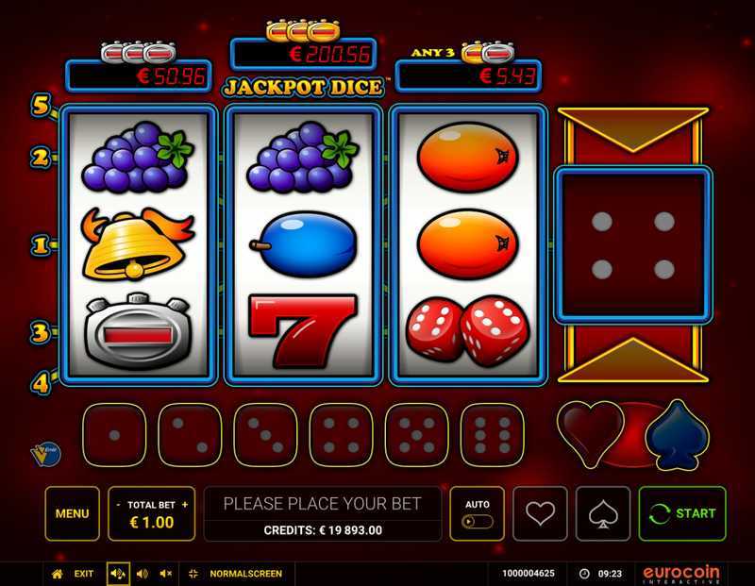Open the MENU panel
Viewport: 755px width, 586px height.
pyautogui.click(x=73, y=513)
